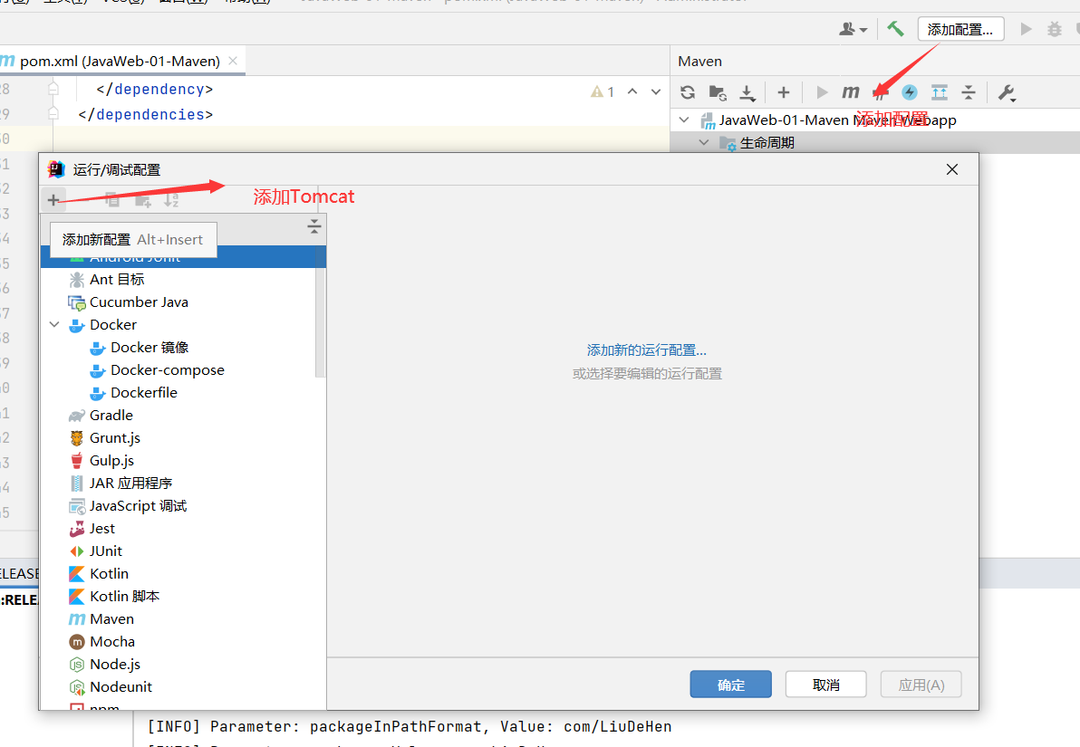
Task: Collapse all in the Maven tool window
Action: 969,92
